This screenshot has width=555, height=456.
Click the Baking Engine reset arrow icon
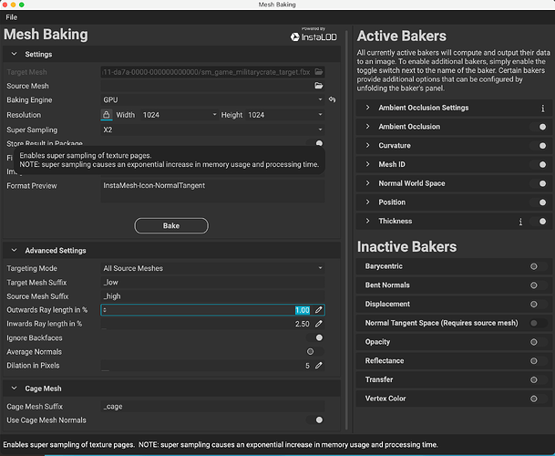(x=333, y=99)
